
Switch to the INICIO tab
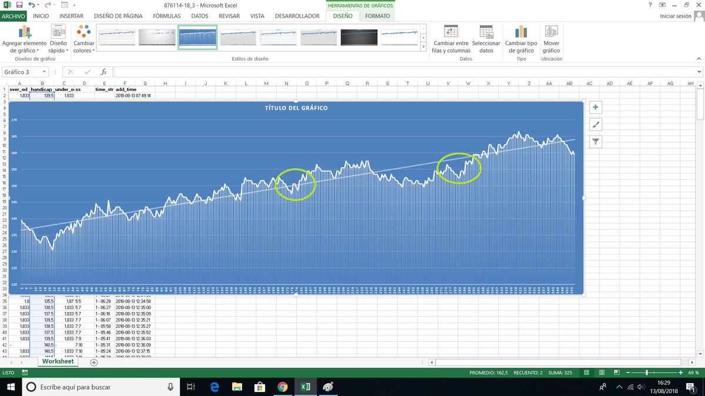pyautogui.click(x=41, y=16)
